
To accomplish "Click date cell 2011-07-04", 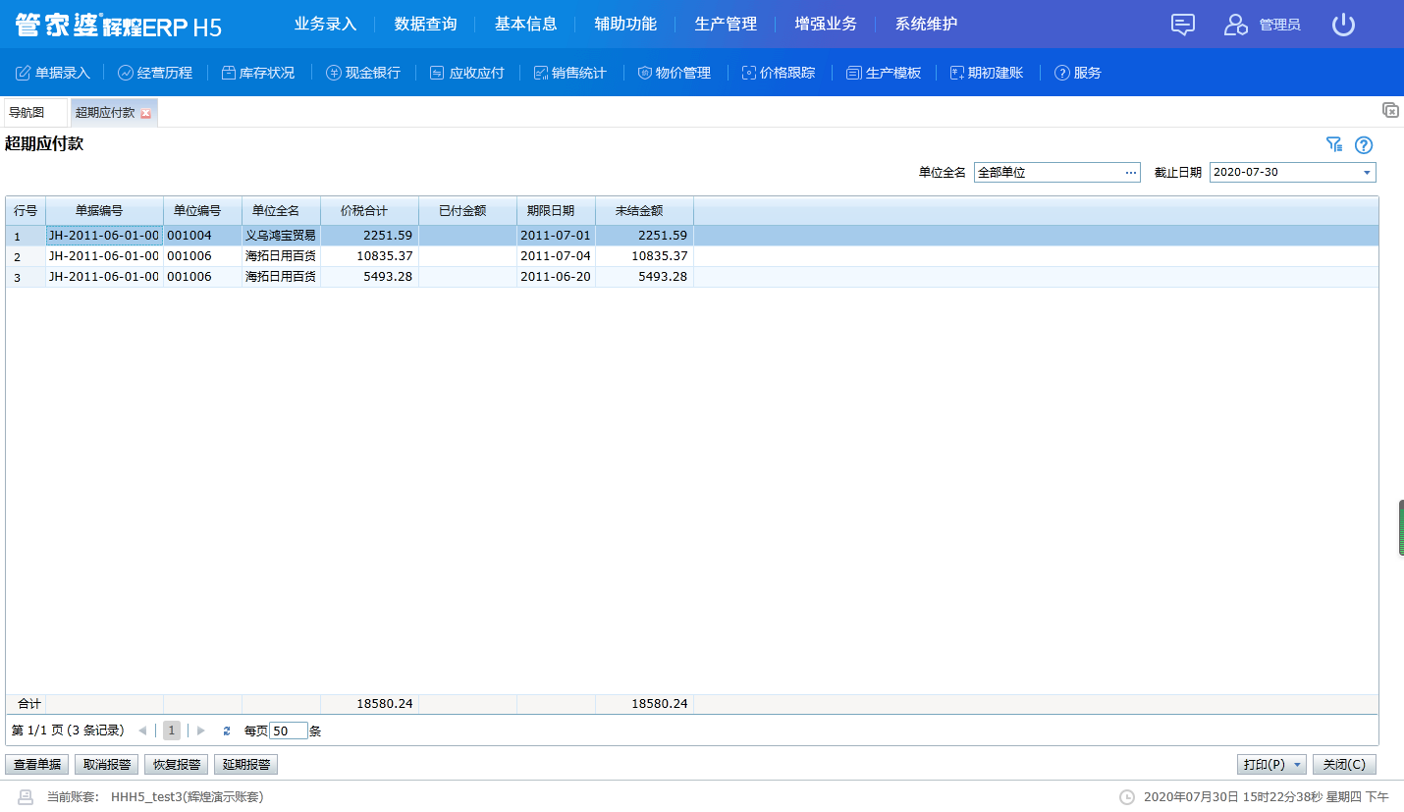I will coord(556,255).
